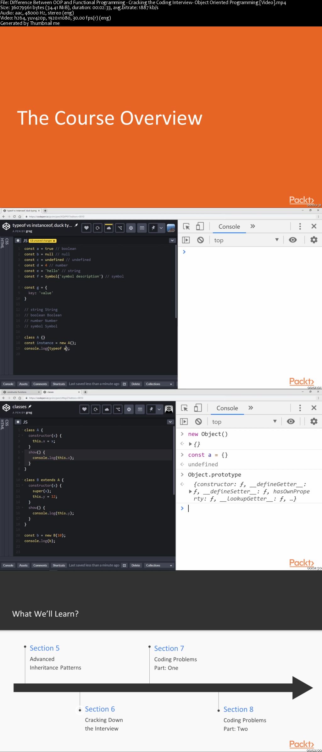
Task: Pin the classes pen
Action: tap(151, 409)
